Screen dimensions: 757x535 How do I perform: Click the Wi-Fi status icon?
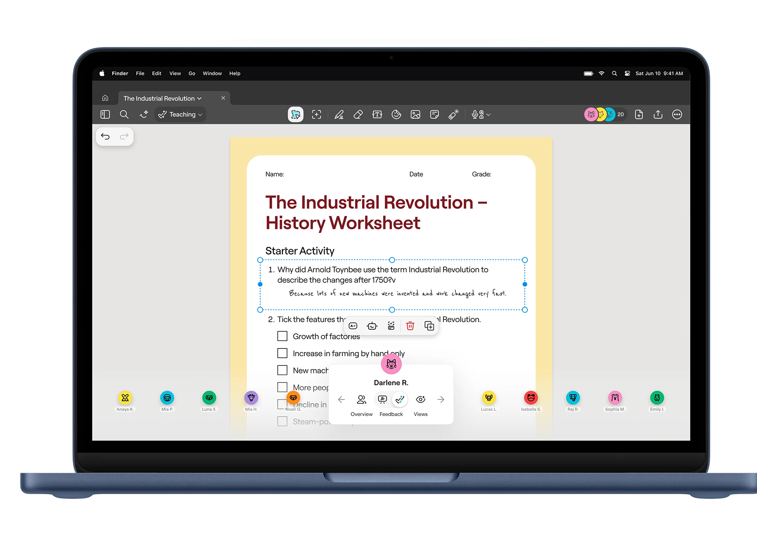[x=602, y=73]
